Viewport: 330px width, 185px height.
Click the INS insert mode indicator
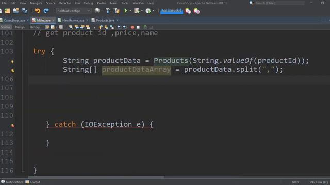click(312, 182)
